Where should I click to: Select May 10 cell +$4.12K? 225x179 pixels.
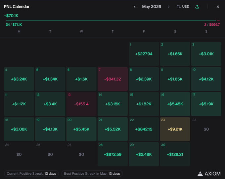[x=206, y=79]
